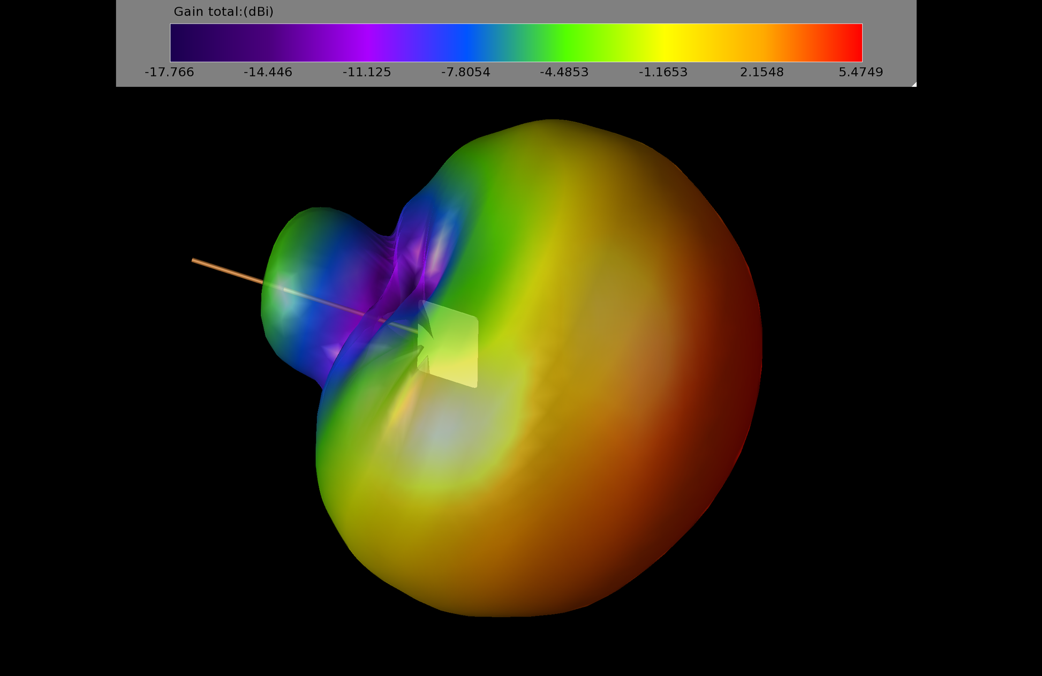Click the 5.4749 maximum scale label
1042x676 pixels.
(860, 72)
